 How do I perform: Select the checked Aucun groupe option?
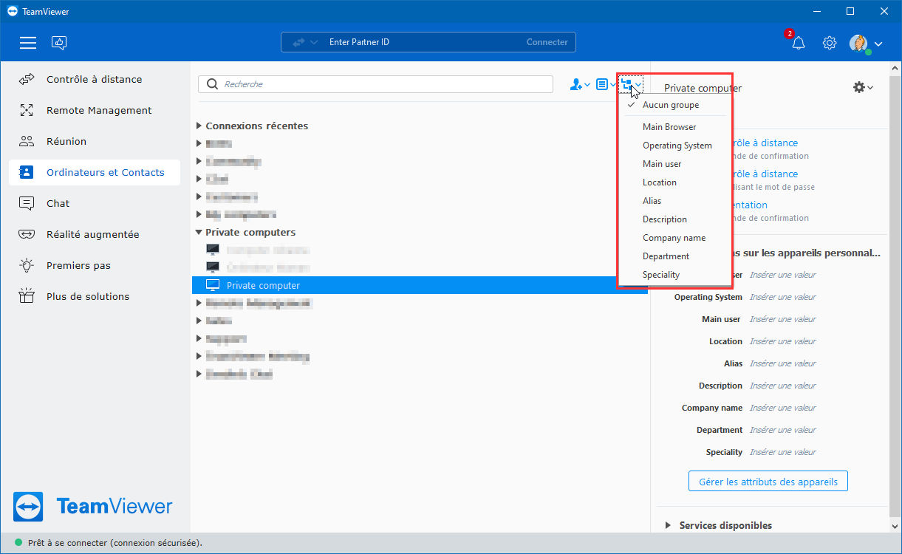click(671, 105)
